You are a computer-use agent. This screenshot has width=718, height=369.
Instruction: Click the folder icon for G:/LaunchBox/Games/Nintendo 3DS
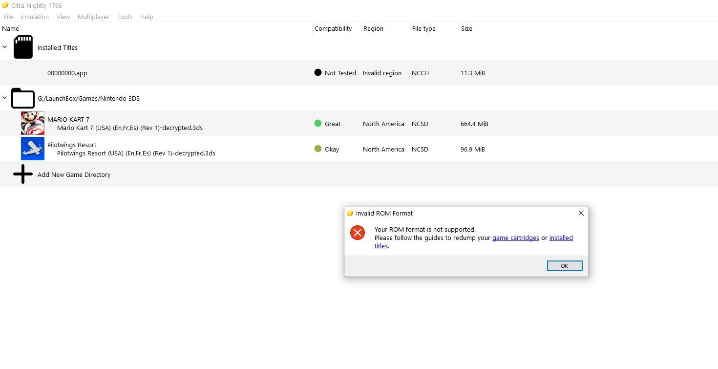pos(23,98)
